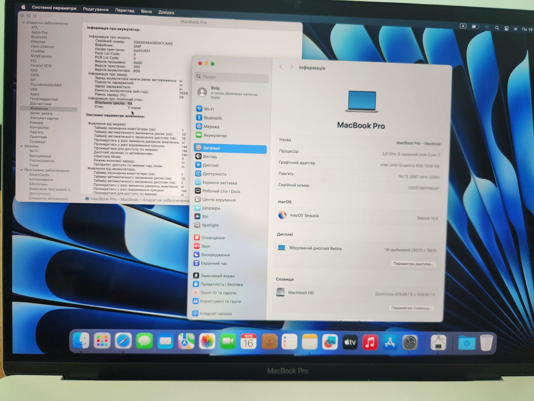Open Spotlight search in menu bar
This screenshot has width=534, height=401.
point(497,28)
